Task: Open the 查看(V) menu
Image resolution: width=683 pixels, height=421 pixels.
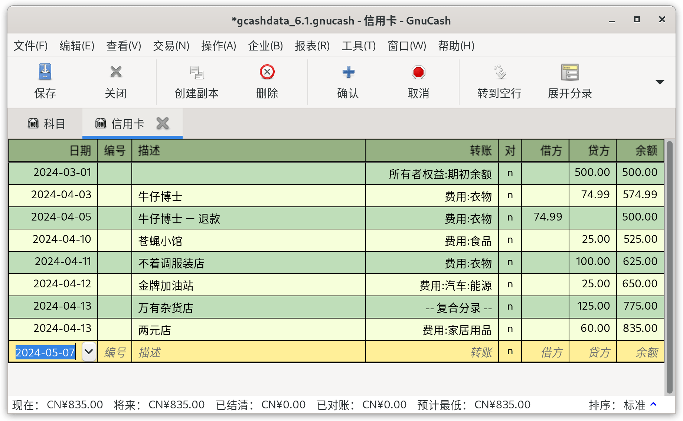Action: pyautogui.click(x=124, y=46)
